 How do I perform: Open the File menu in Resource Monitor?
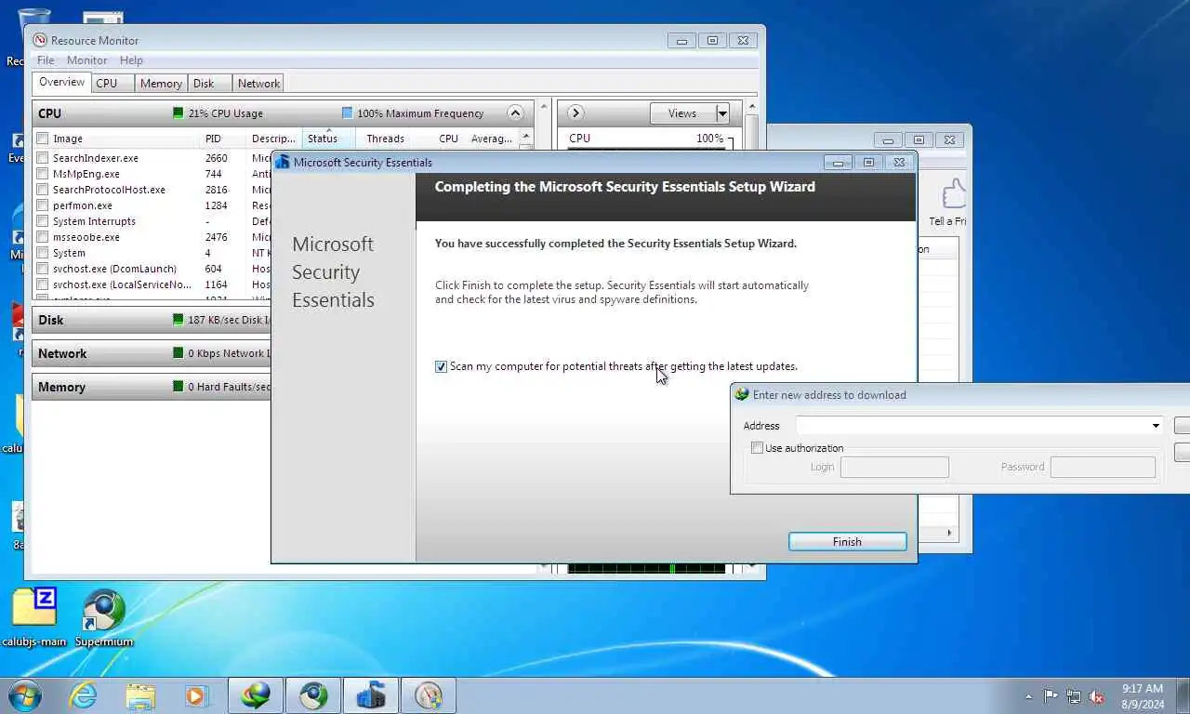46,60
